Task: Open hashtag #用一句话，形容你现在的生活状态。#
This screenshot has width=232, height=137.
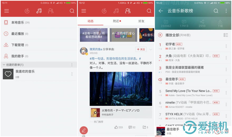Action: coord(115,59)
